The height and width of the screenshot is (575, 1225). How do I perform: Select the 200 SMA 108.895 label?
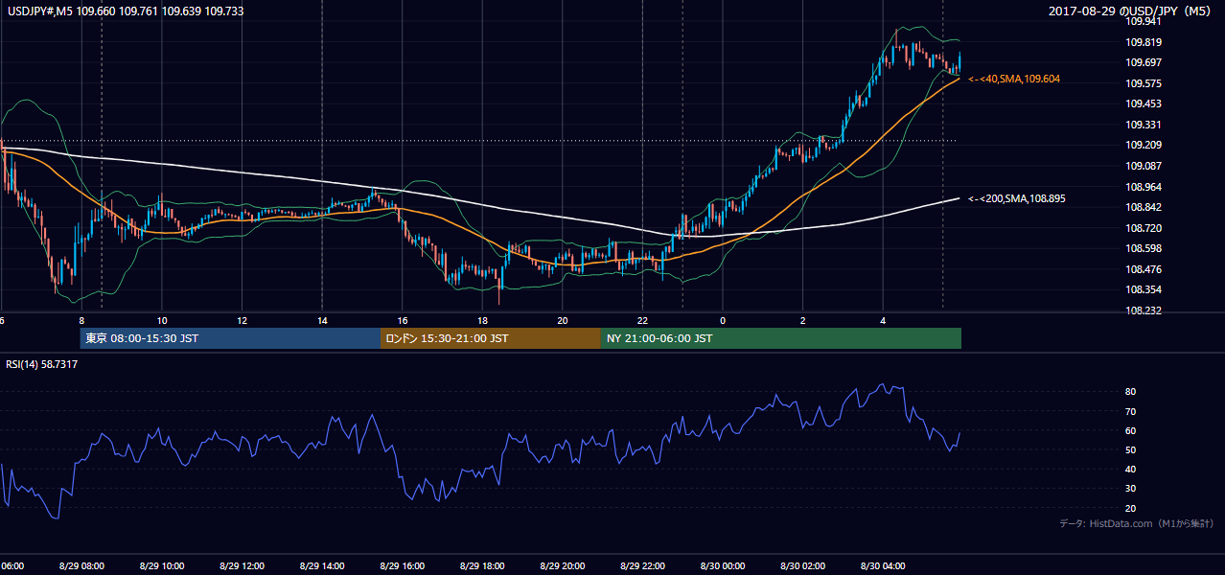(x=1016, y=198)
